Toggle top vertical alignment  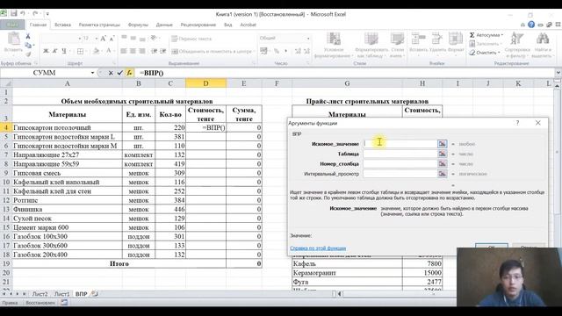124,37
